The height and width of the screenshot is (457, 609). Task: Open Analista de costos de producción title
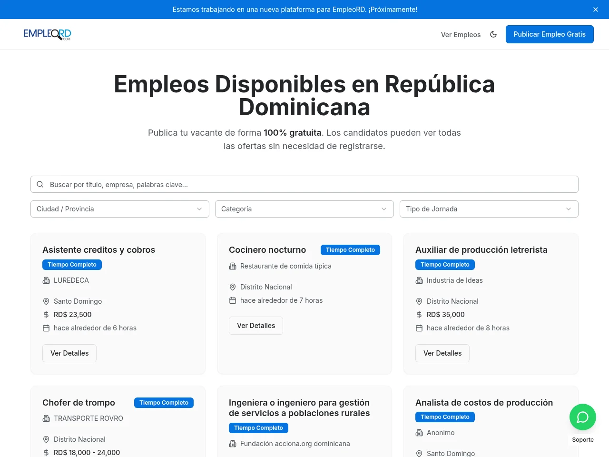(484, 403)
